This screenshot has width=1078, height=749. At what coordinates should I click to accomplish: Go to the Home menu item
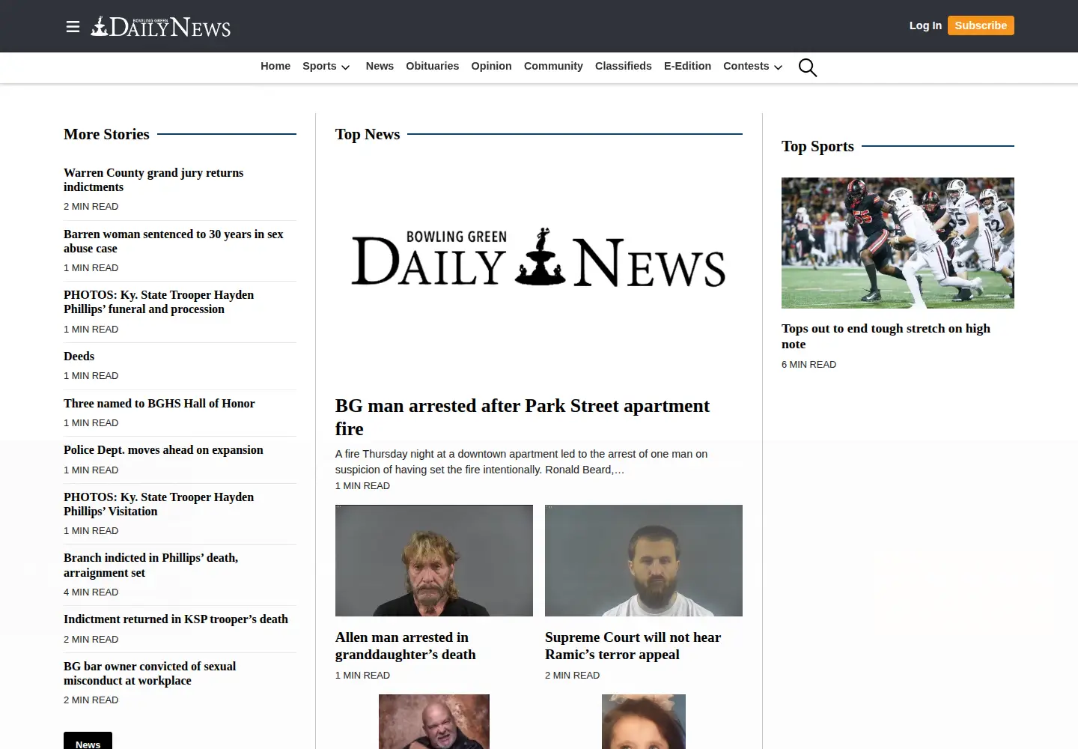point(275,66)
